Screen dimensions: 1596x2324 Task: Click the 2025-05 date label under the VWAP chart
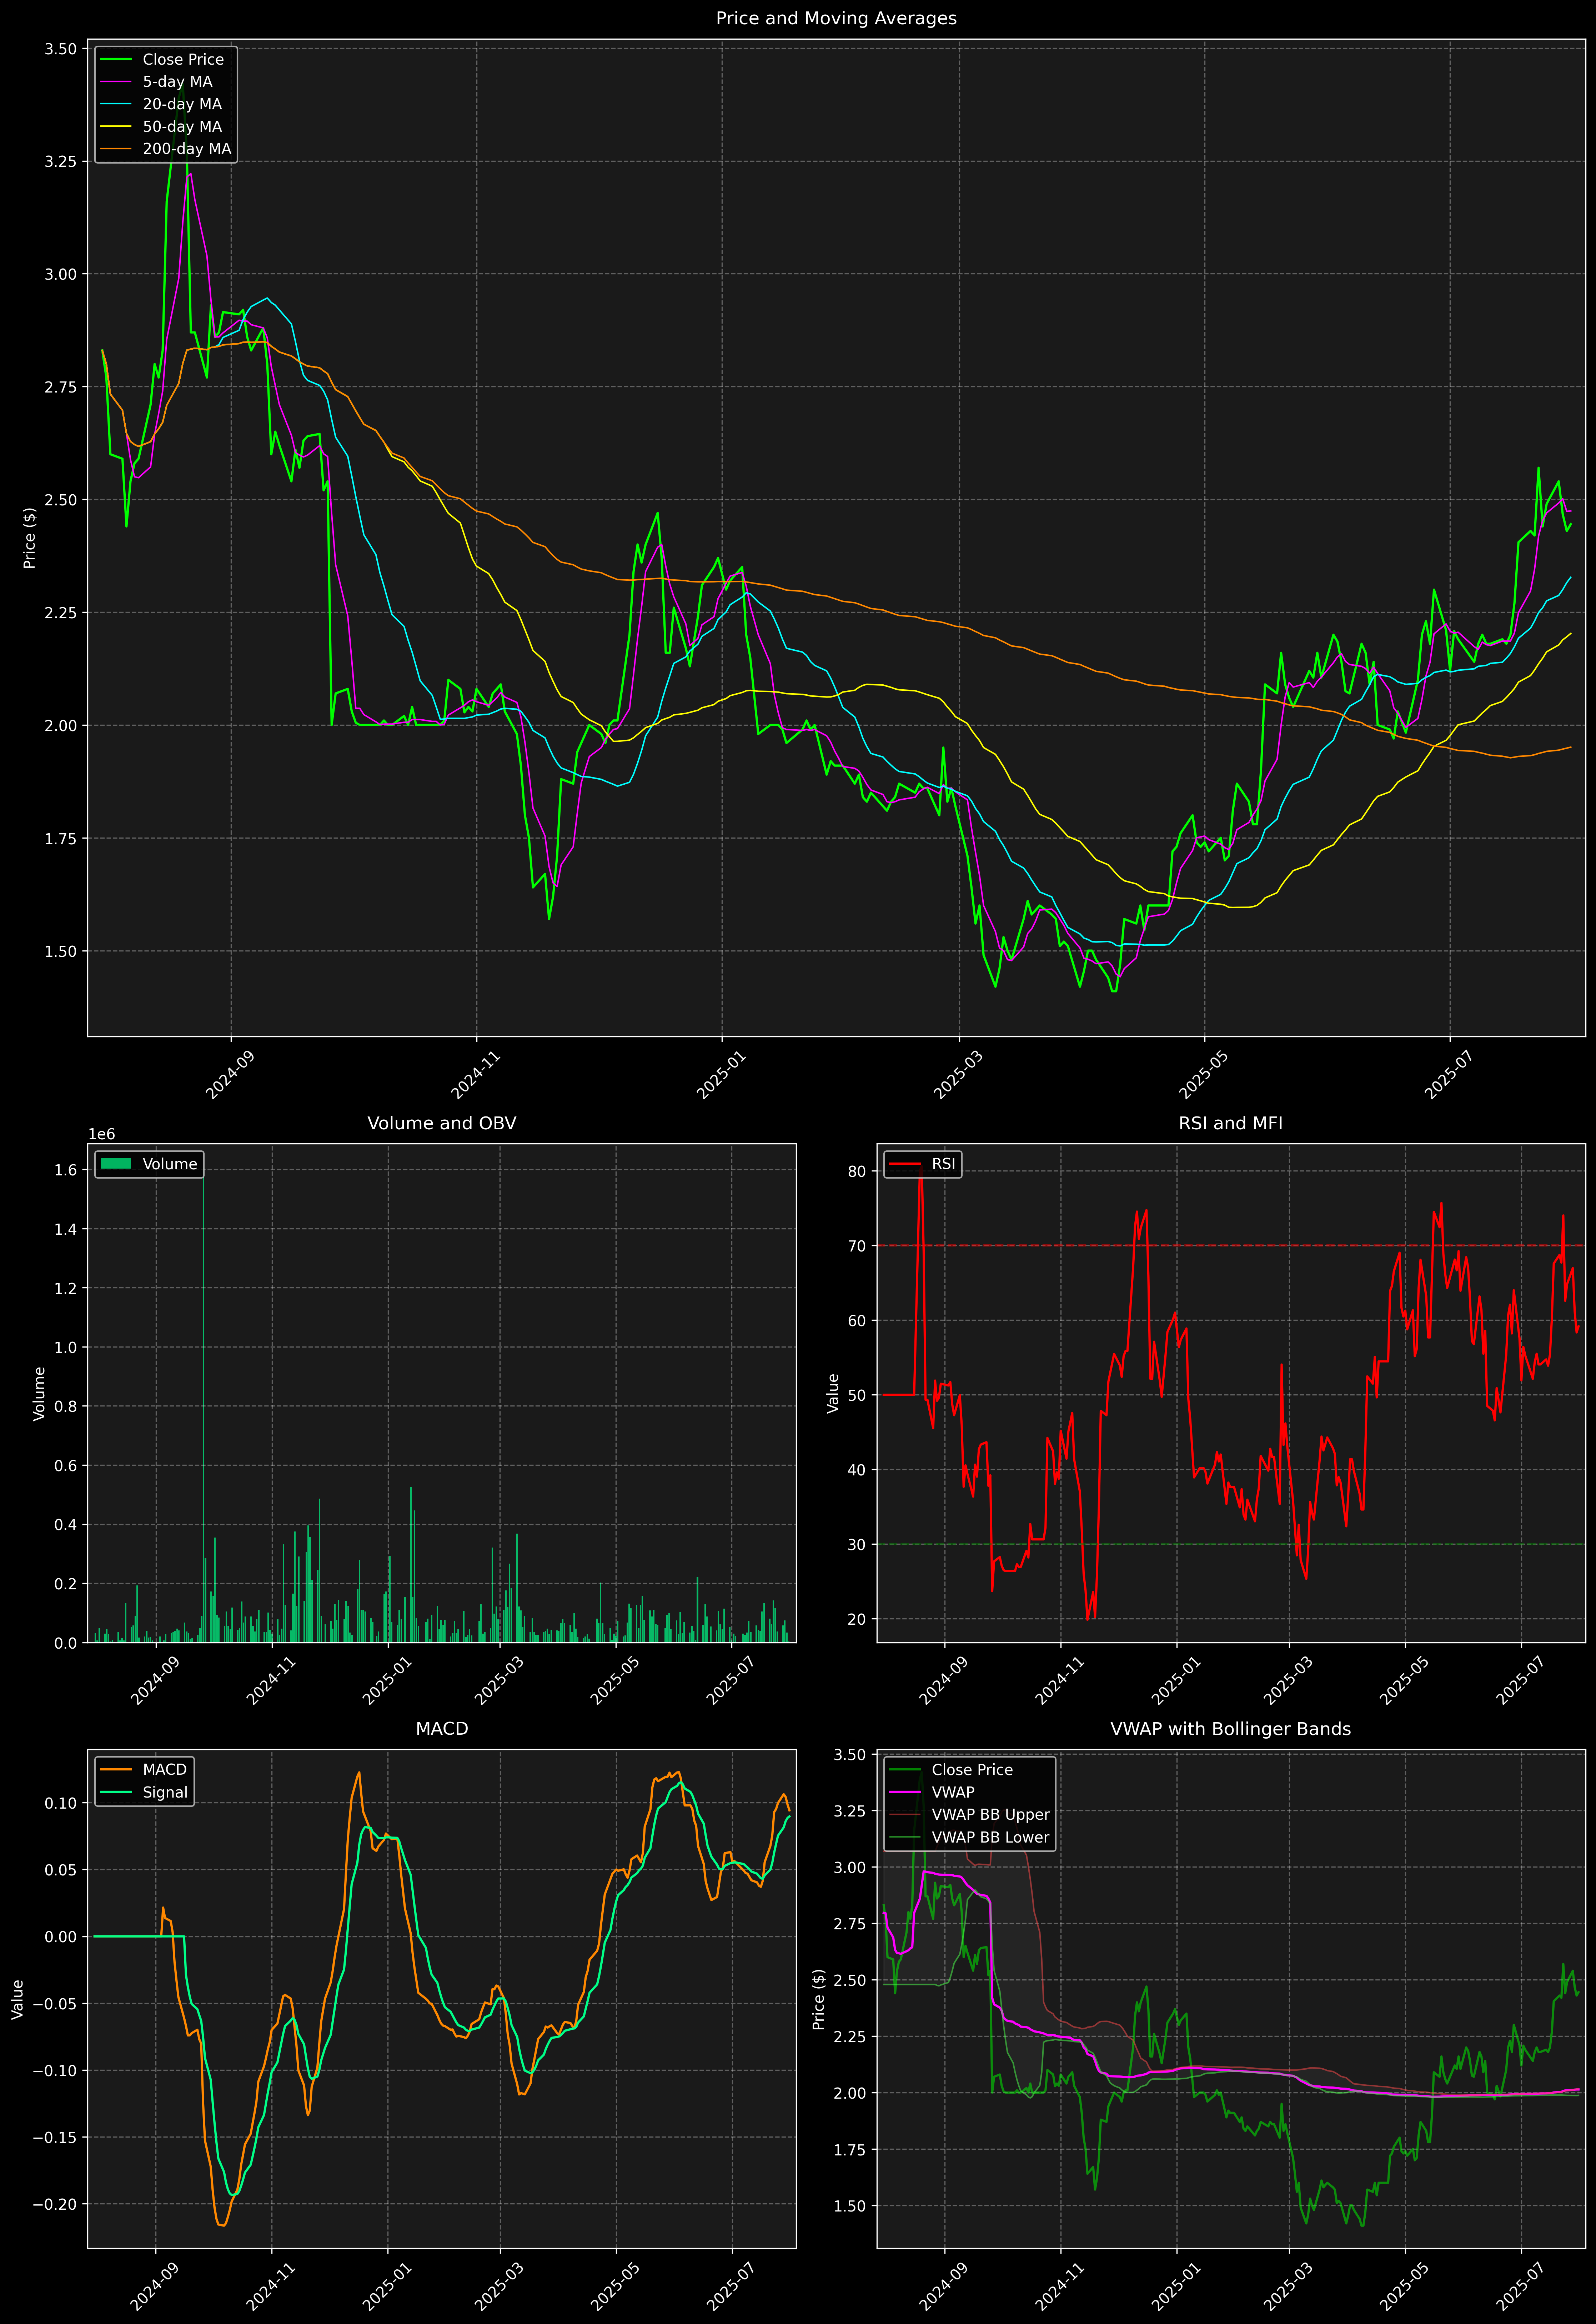click(1405, 2287)
